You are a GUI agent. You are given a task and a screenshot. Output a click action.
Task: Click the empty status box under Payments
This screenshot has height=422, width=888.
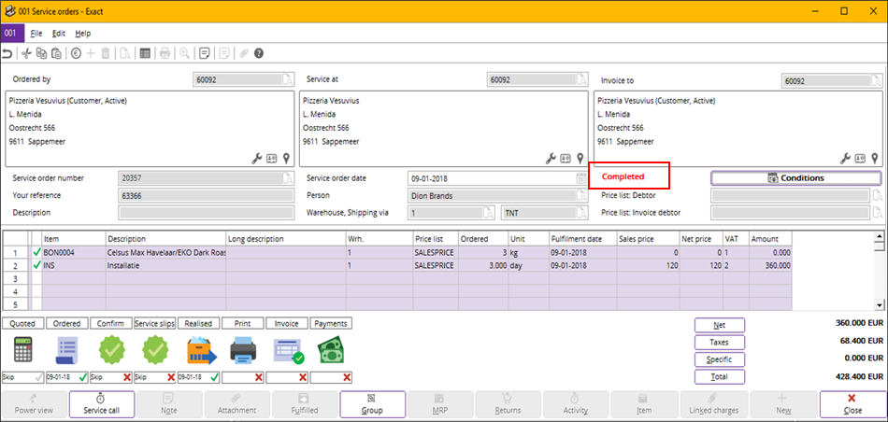(x=331, y=377)
